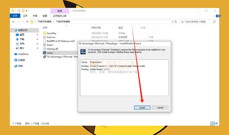This screenshot has height=135, width=229.
Task: Open the Explorer help icon
Action: [217, 16]
